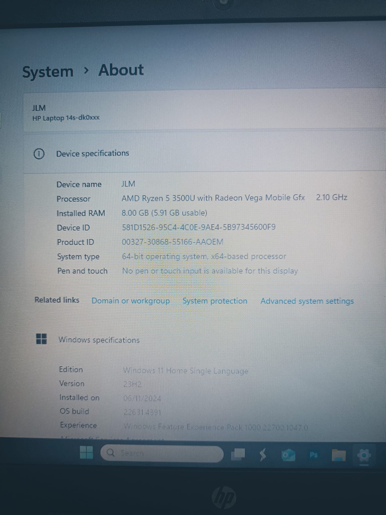
Task: Go back to System in breadcrumb
Action: [48, 72]
